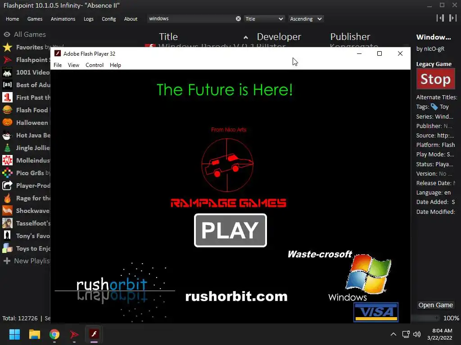Click the VISA logo in the game
The width and height of the screenshot is (461, 345).
click(376, 312)
